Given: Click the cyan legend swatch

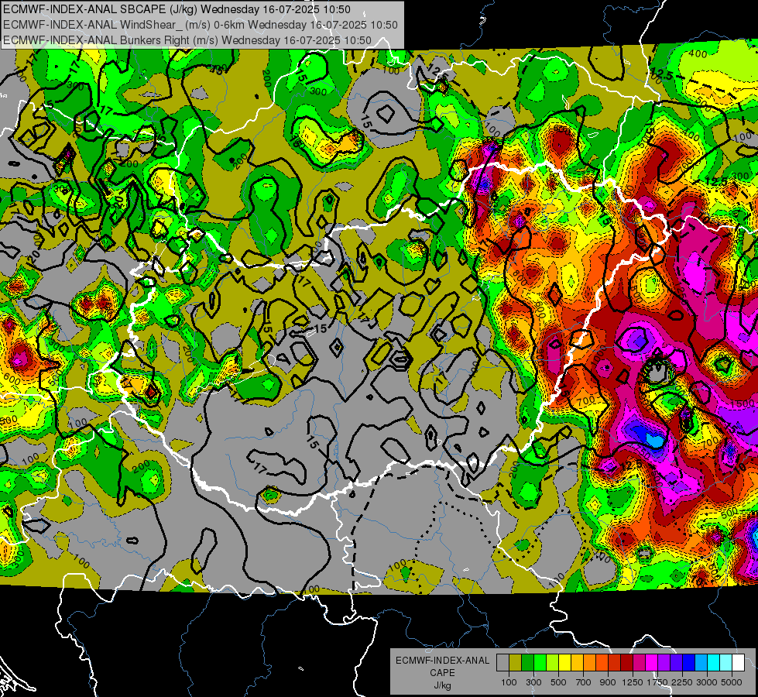Looking at the screenshot, I should (x=714, y=663).
